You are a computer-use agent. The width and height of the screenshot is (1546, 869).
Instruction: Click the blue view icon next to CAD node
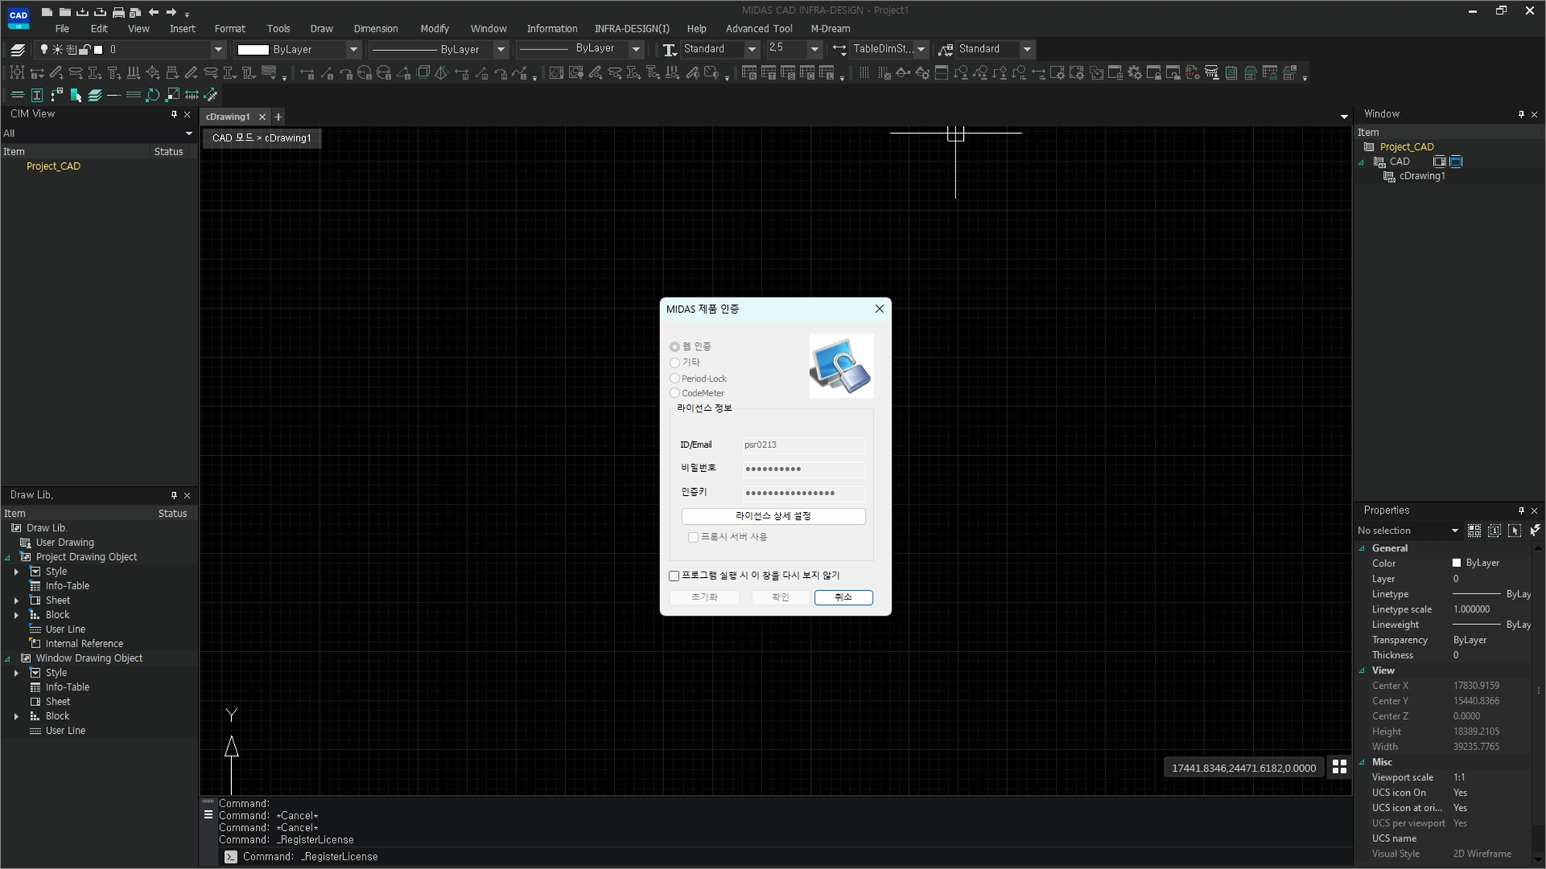1456,161
